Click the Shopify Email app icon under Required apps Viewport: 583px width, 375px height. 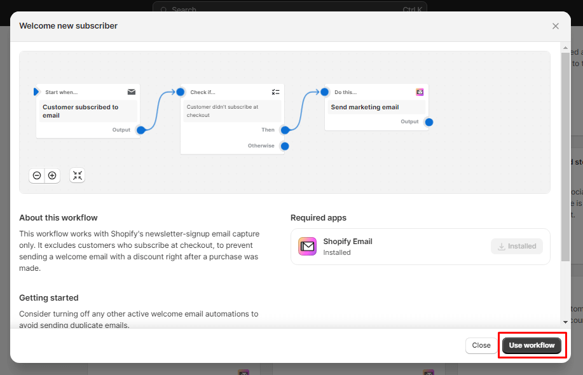[x=307, y=246]
